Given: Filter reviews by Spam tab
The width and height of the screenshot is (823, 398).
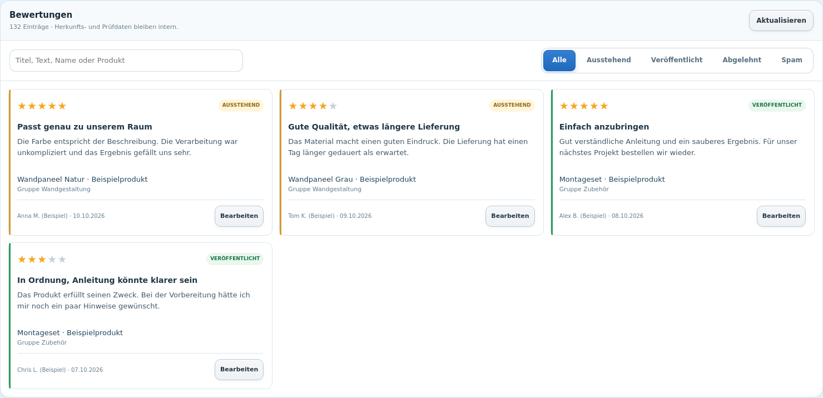Looking at the screenshot, I should [x=791, y=61].
